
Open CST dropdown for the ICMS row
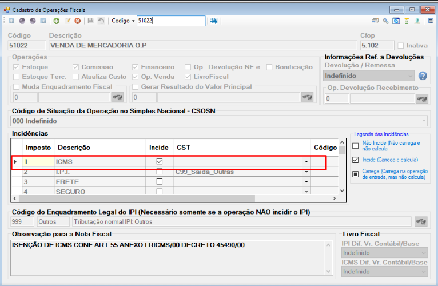[x=306, y=162]
